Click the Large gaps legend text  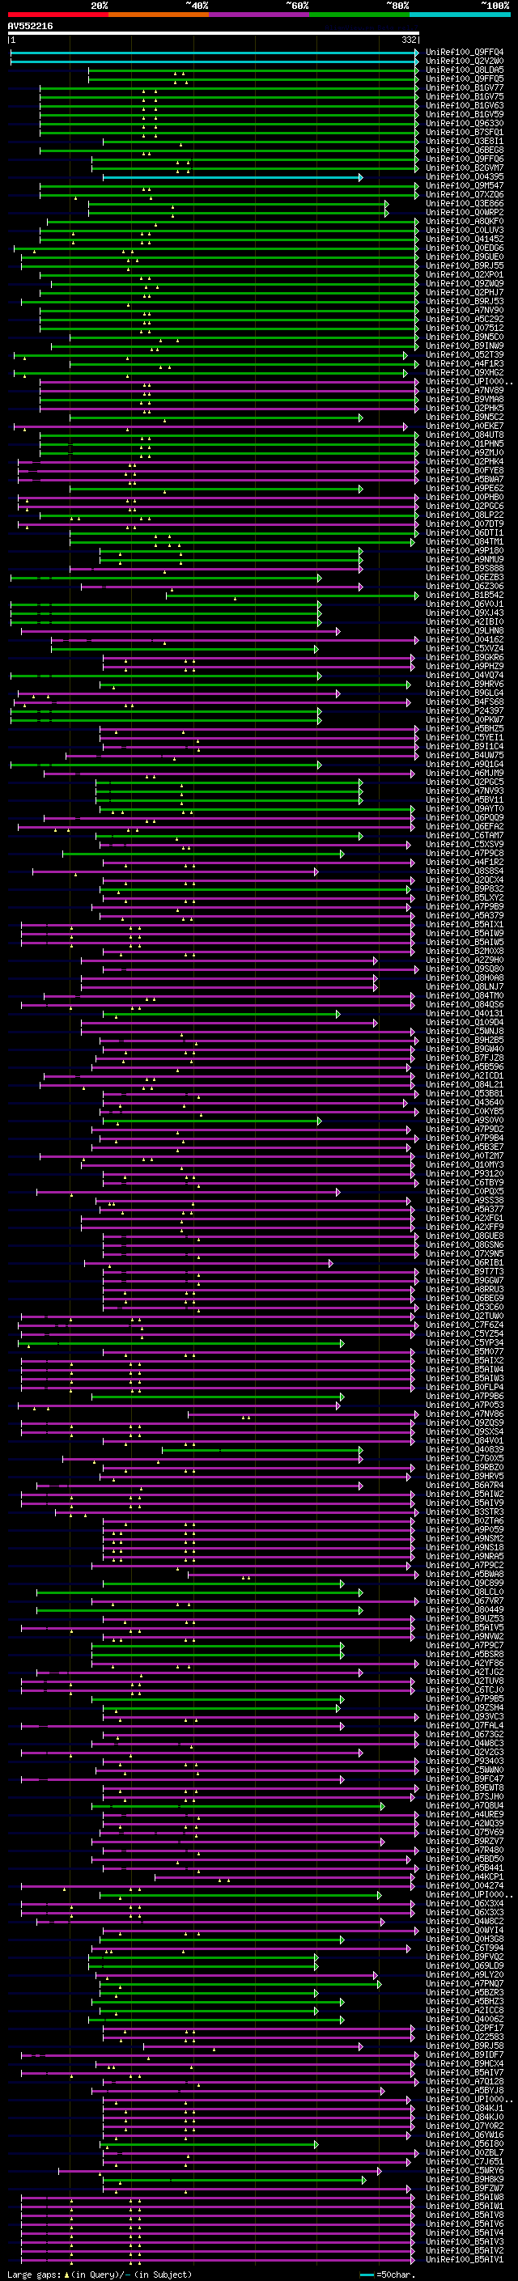[x=34, y=2274]
